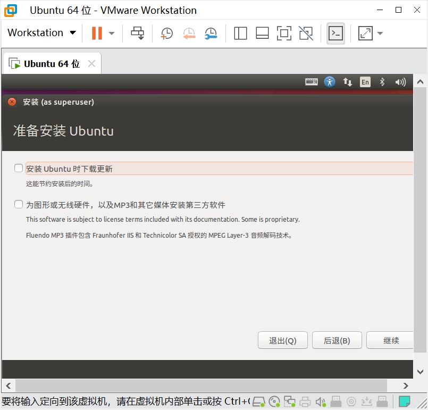Click the network adapter status icon
Viewport: 428px width, 410px height.
pos(289,401)
